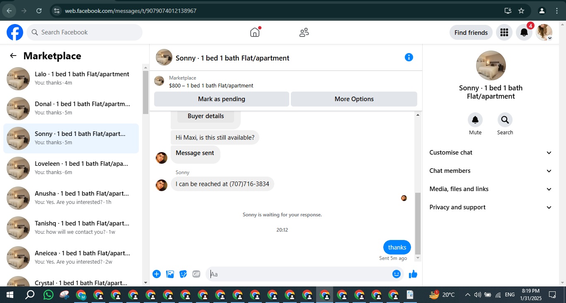The image size is (566, 303).
Task: Open the Facebook logo home link
Action: point(15,32)
